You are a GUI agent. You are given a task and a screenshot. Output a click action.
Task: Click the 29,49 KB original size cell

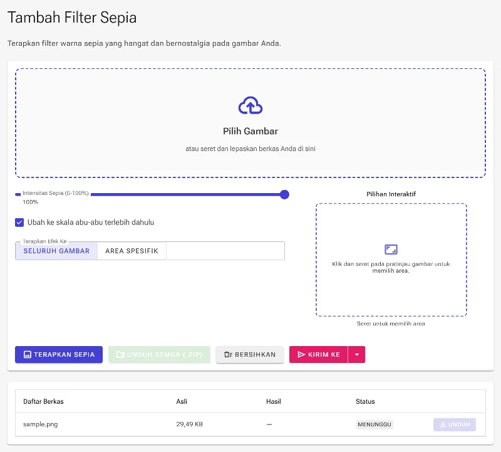(190, 424)
